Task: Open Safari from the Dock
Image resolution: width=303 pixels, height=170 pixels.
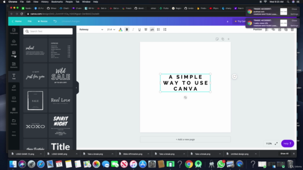Action: [x=41, y=164]
